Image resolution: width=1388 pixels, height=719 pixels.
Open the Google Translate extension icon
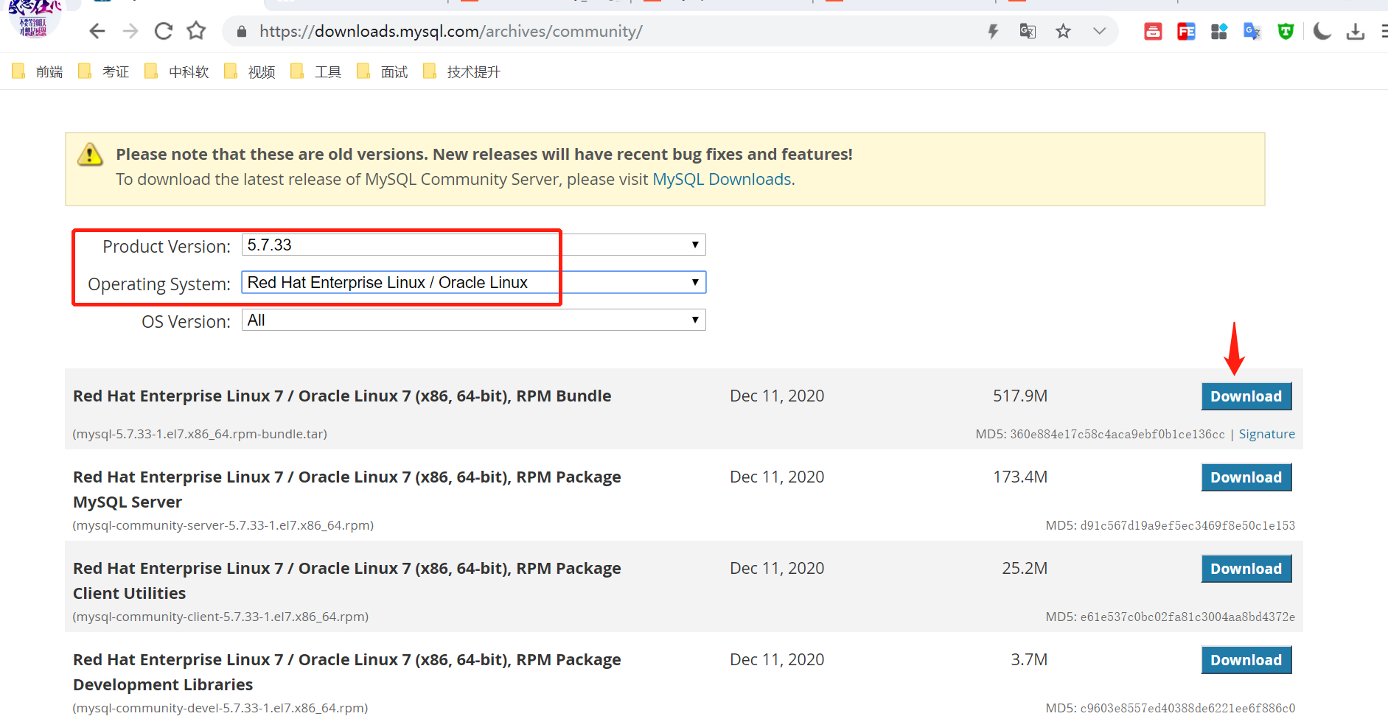[1252, 31]
